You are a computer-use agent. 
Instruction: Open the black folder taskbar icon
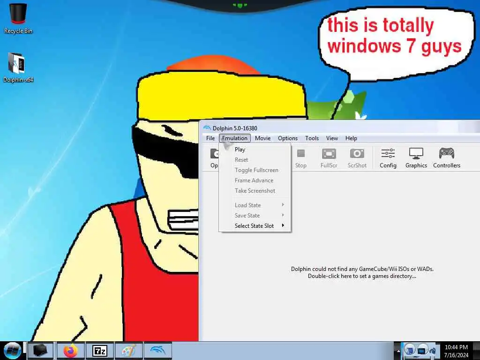coord(40,351)
